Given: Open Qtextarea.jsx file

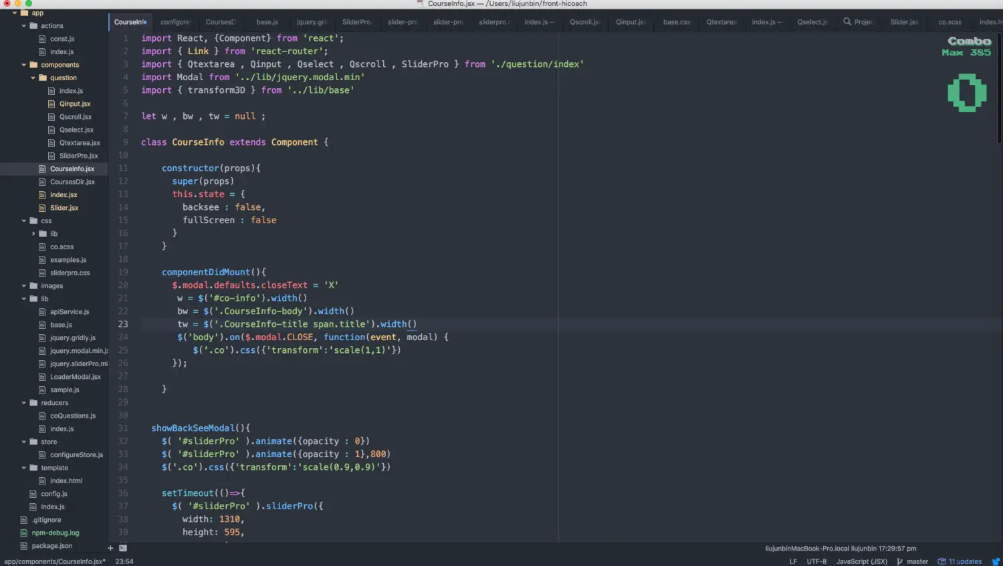Looking at the screenshot, I should 80,143.
